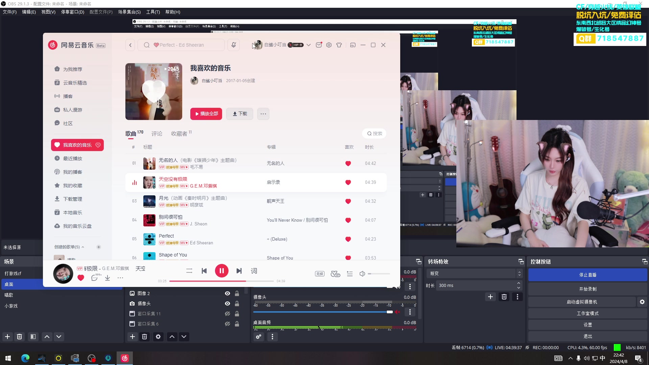Pause the currently playing song
The height and width of the screenshot is (365, 649).
tap(222, 271)
